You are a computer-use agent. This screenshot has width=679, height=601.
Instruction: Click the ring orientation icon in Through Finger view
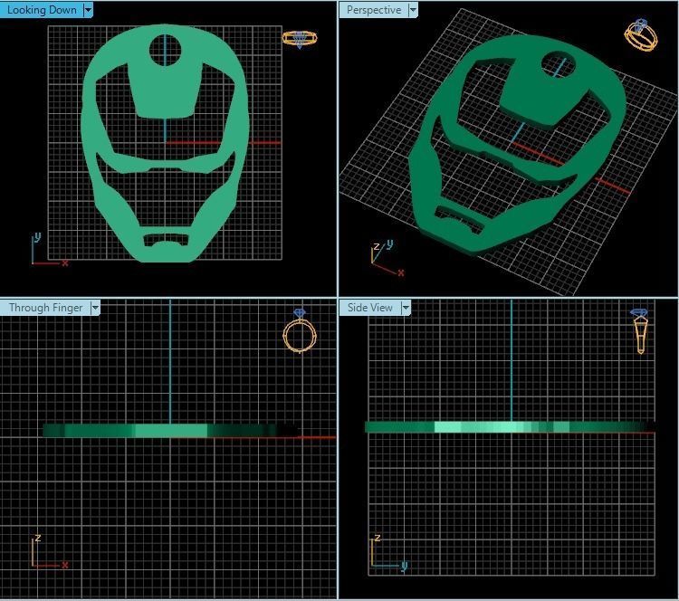pyautogui.click(x=300, y=330)
